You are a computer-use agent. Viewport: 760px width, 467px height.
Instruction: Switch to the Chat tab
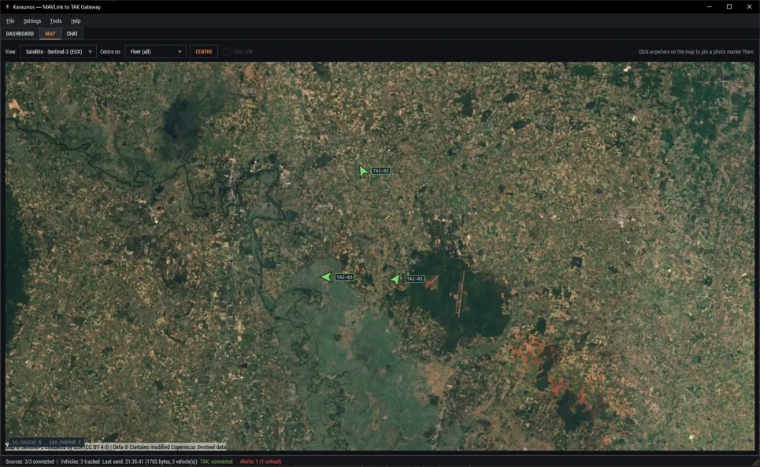coord(72,33)
